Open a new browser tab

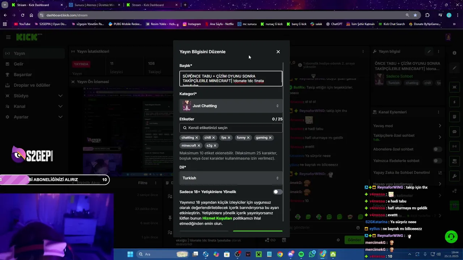(185, 5)
